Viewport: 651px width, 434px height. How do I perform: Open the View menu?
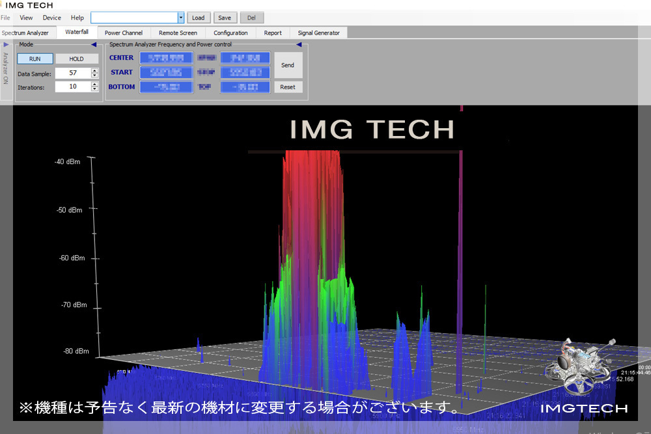pos(26,18)
